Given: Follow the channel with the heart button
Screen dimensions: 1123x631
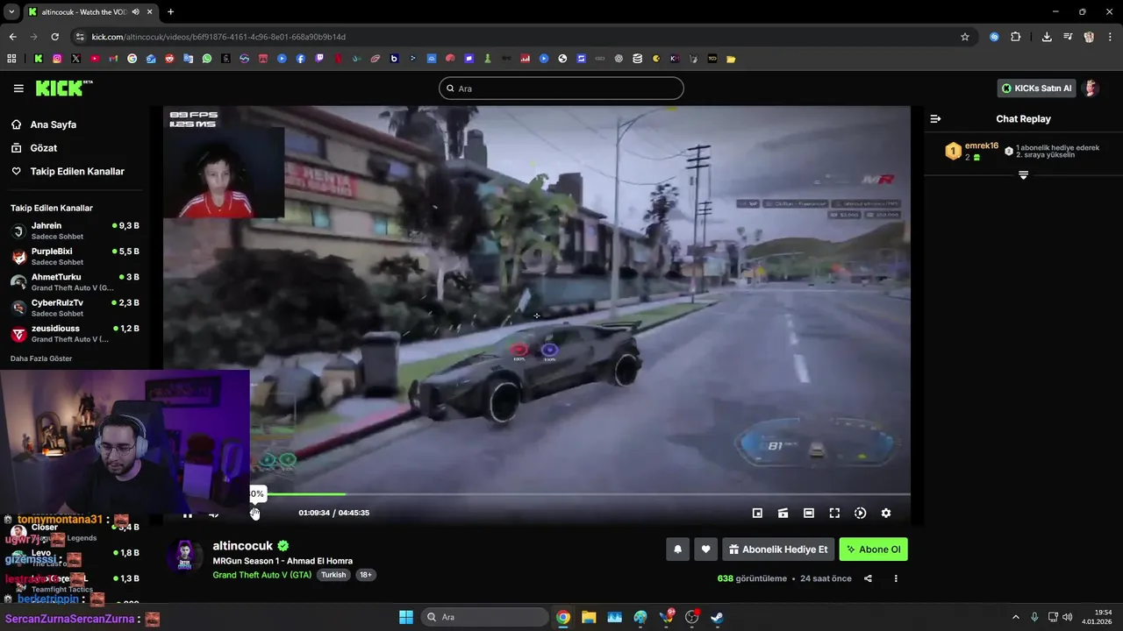Looking at the screenshot, I should [706, 549].
